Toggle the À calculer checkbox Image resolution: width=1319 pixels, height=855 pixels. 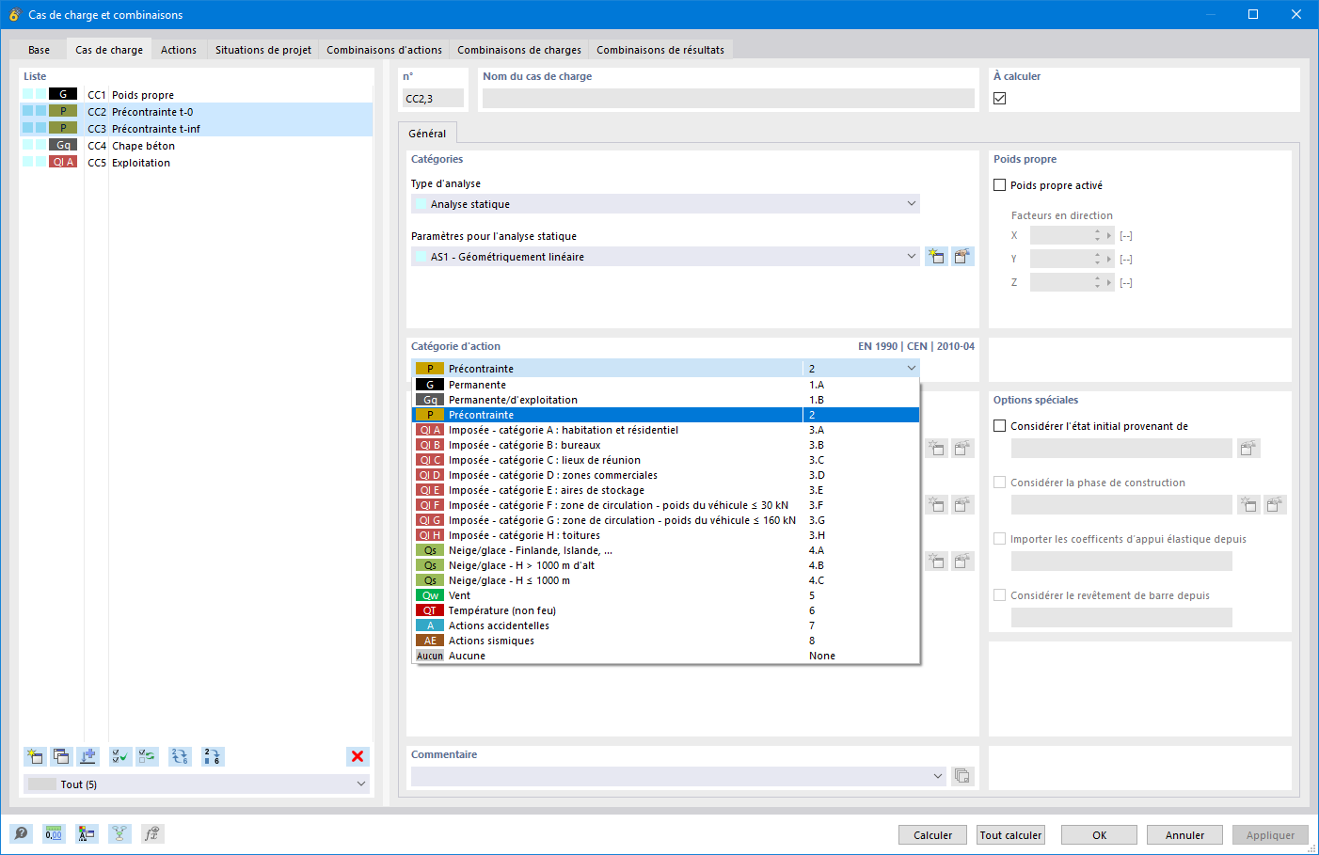pos(1000,98)
